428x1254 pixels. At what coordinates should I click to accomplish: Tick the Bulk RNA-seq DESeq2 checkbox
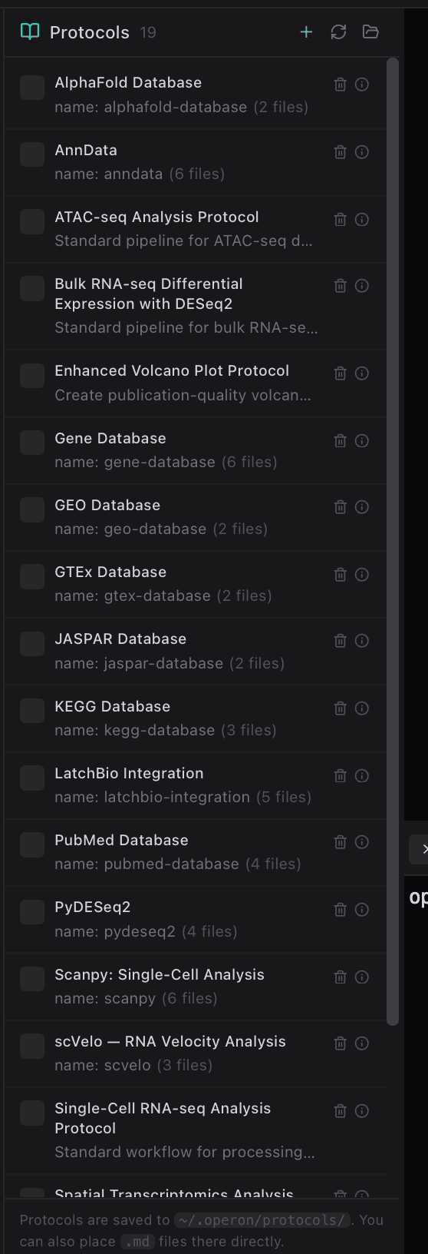tap(32, 289)
